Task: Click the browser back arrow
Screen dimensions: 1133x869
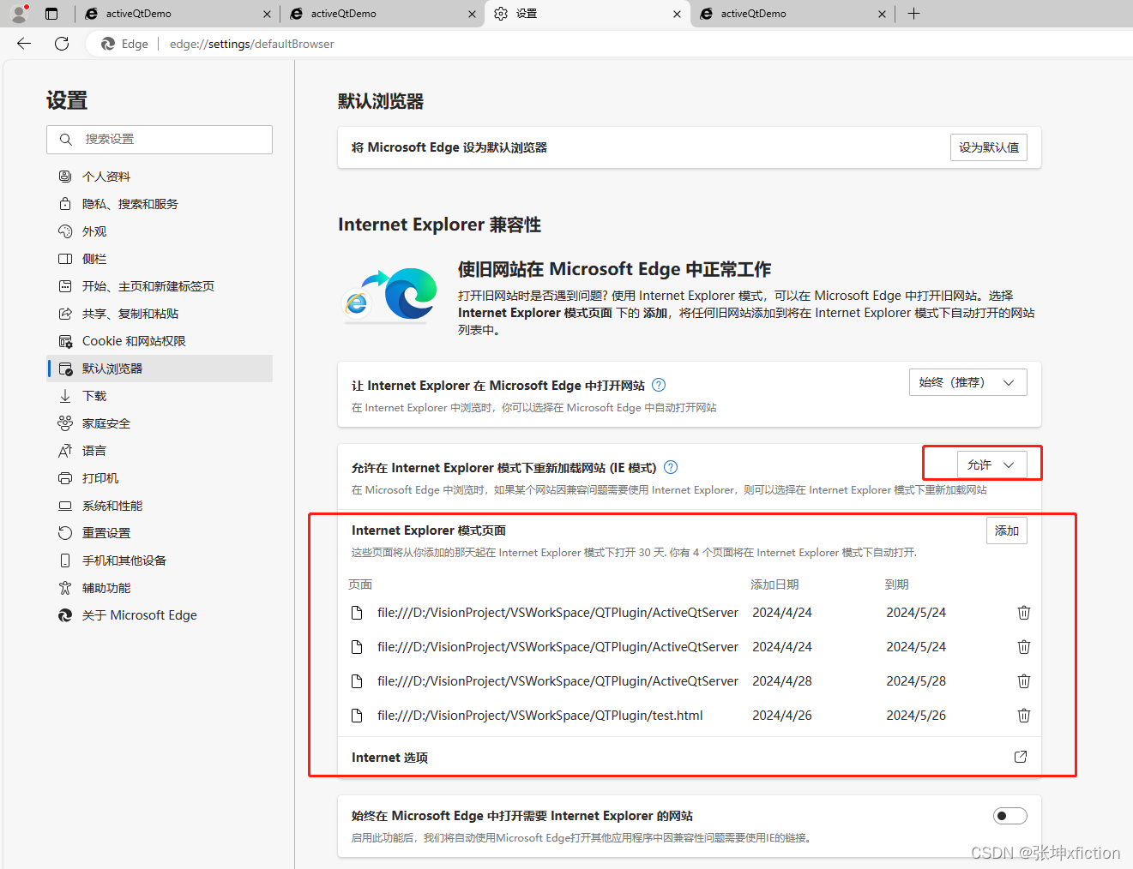Action: click(x=24, y=44)
